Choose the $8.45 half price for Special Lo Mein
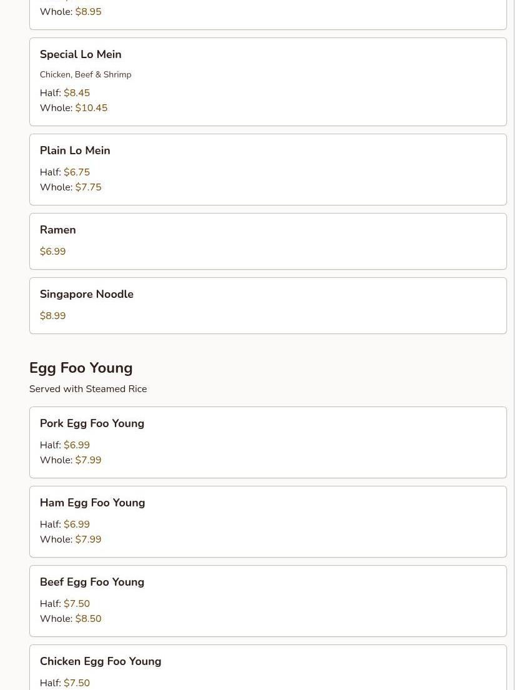 [77, 93]
